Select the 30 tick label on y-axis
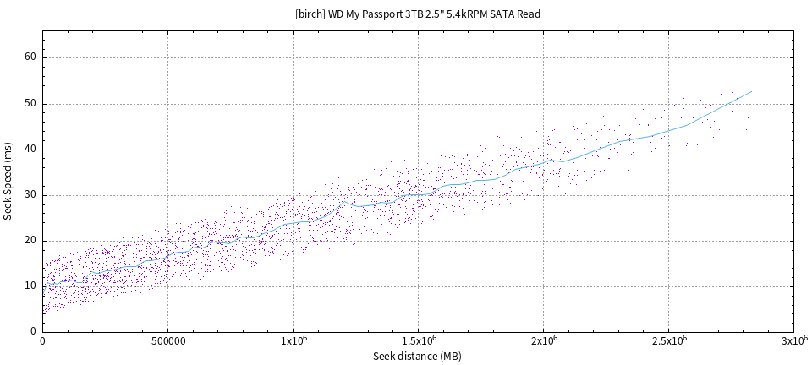 tap(29, 195)
